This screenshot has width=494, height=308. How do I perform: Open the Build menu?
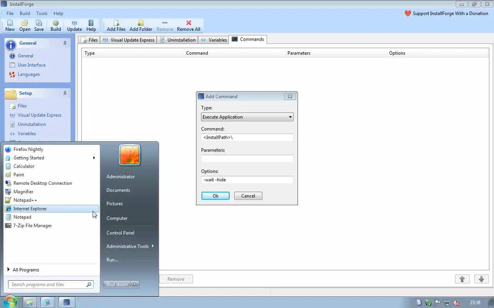coord(25,13)
